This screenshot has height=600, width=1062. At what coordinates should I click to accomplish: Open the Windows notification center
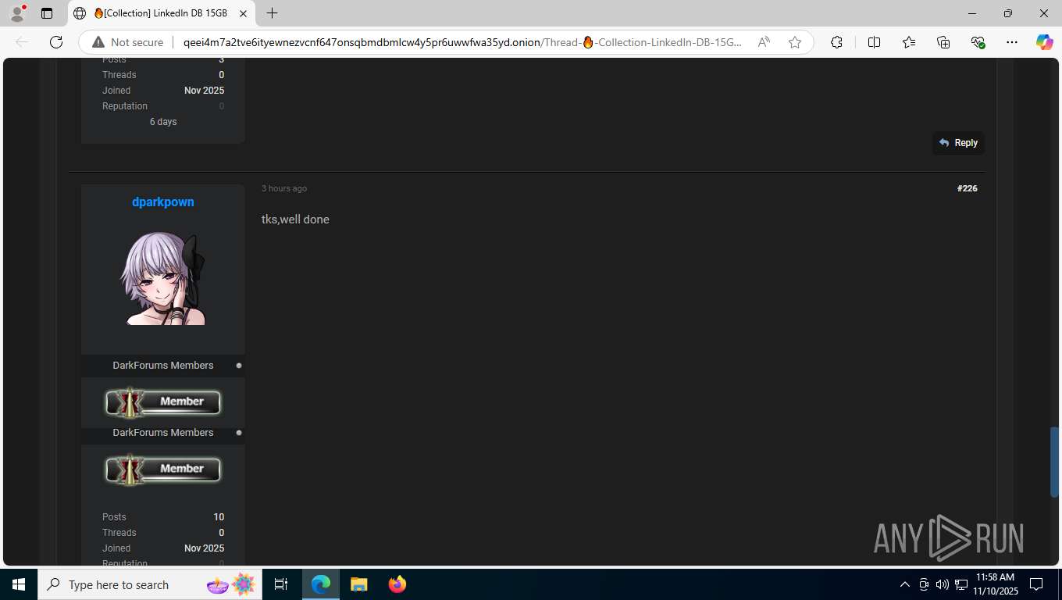click(1036, 584)
